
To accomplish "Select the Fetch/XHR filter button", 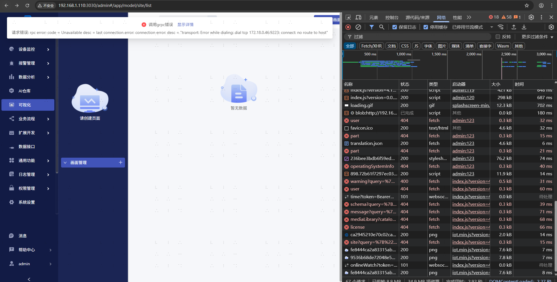I will [x=371, y=46].
